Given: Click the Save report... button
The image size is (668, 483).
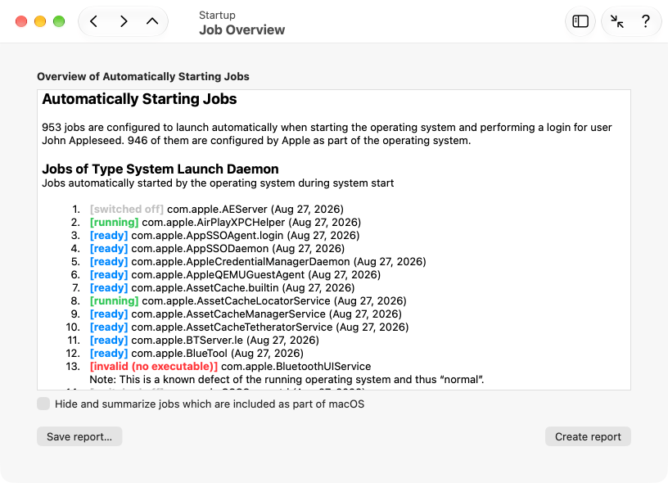Looking at the screenshot, I should 79,436.
